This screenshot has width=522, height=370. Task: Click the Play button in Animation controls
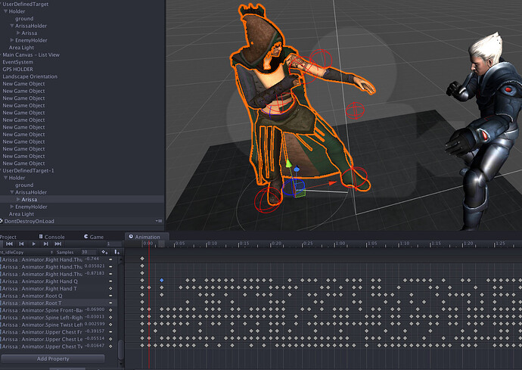pos(33,244)
